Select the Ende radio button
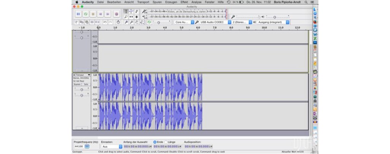The image size is (390, 154). coord(155,142)
